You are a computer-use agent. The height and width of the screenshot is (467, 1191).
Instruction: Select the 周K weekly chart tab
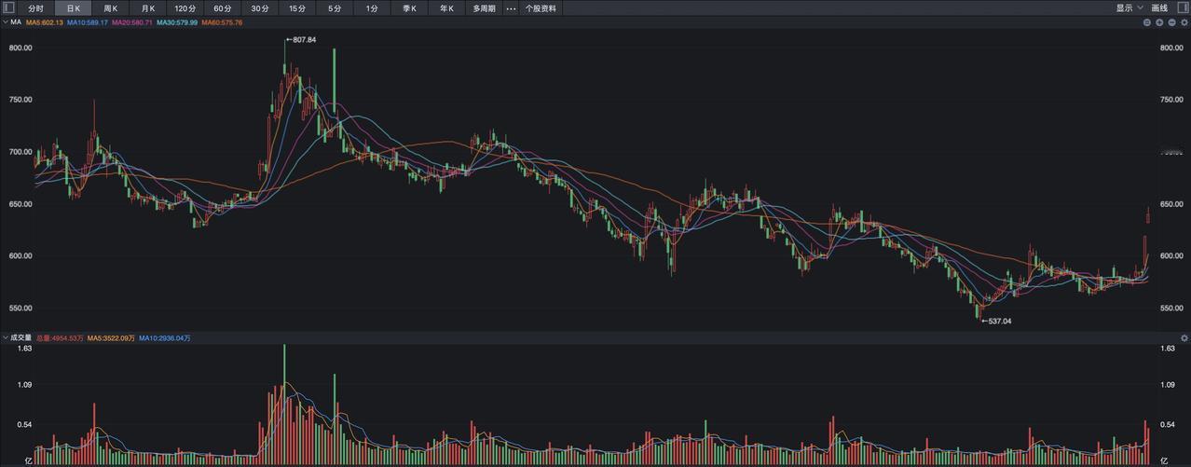tap(110, 7)
